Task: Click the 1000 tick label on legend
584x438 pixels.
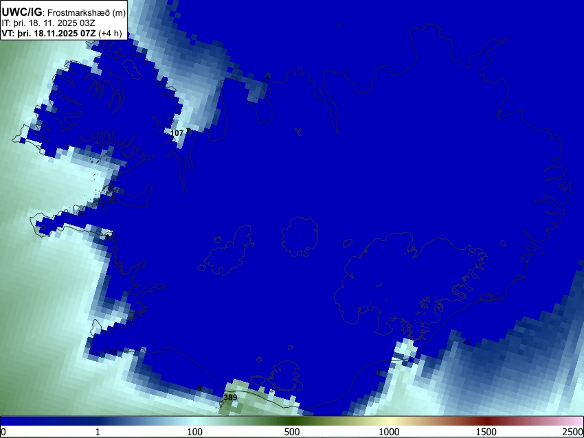Action: pos(389,432)
